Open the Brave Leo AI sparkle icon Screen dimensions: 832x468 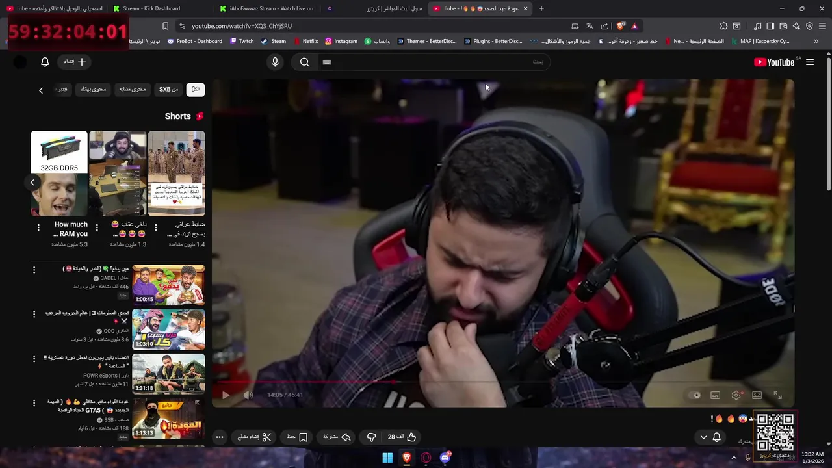[x=796, y=26]
